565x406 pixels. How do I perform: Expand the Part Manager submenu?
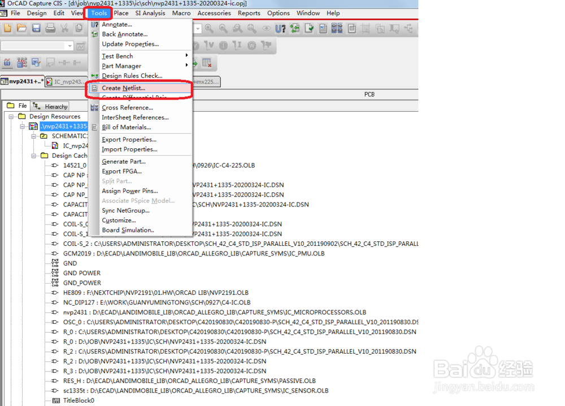click(141, 66)
